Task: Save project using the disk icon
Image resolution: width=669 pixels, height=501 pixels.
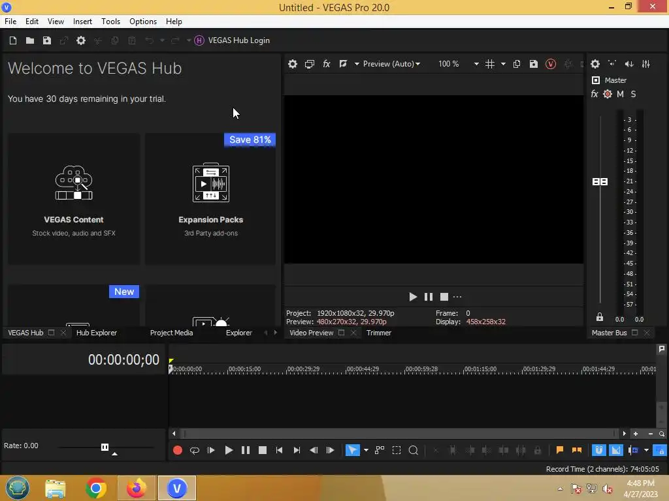Action: 47,40
